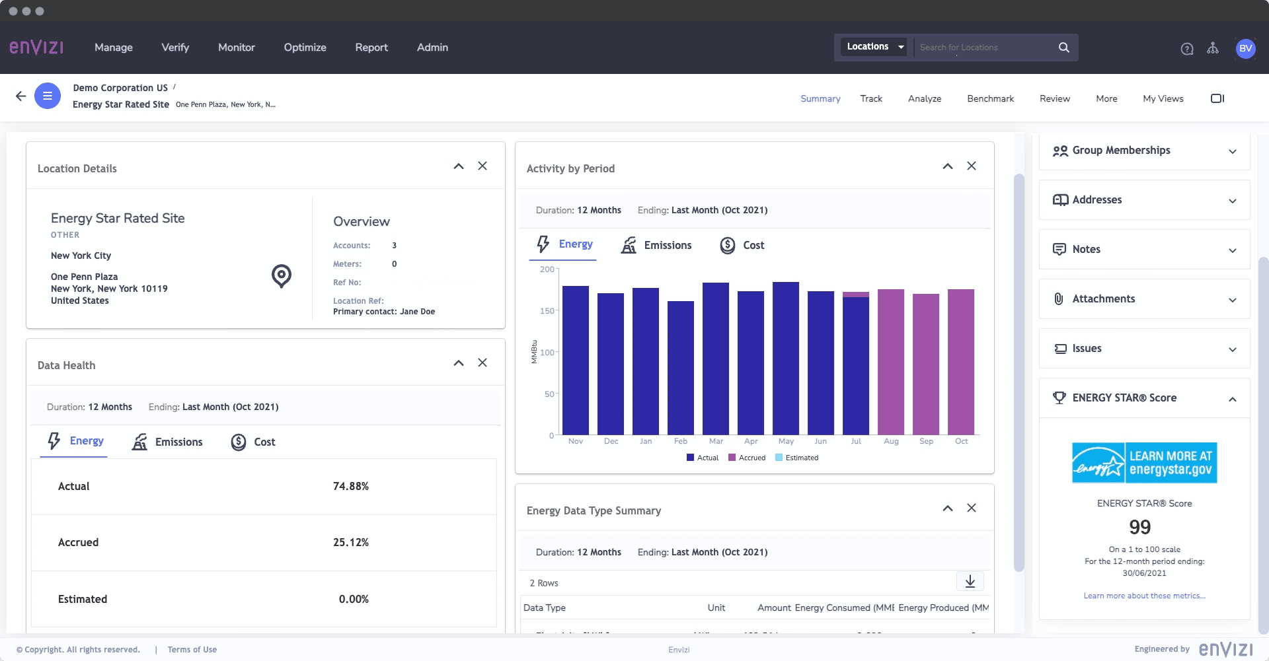
Task: Click the hierarchy tree icon in the top bar
Action: 1213,48
